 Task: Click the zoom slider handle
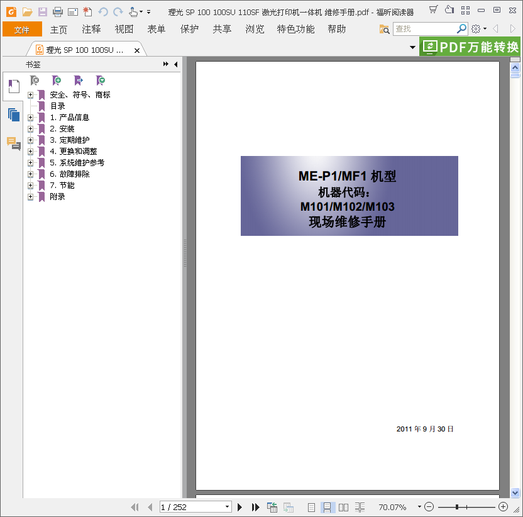457,507
